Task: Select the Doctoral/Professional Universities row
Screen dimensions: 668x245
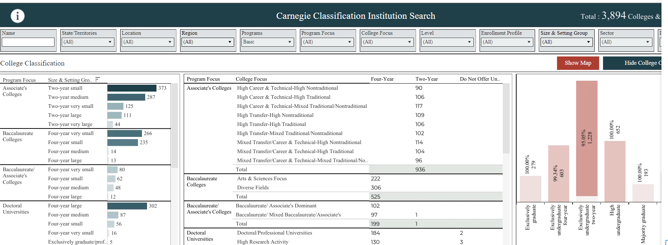Action: click(x=274, y=233)
